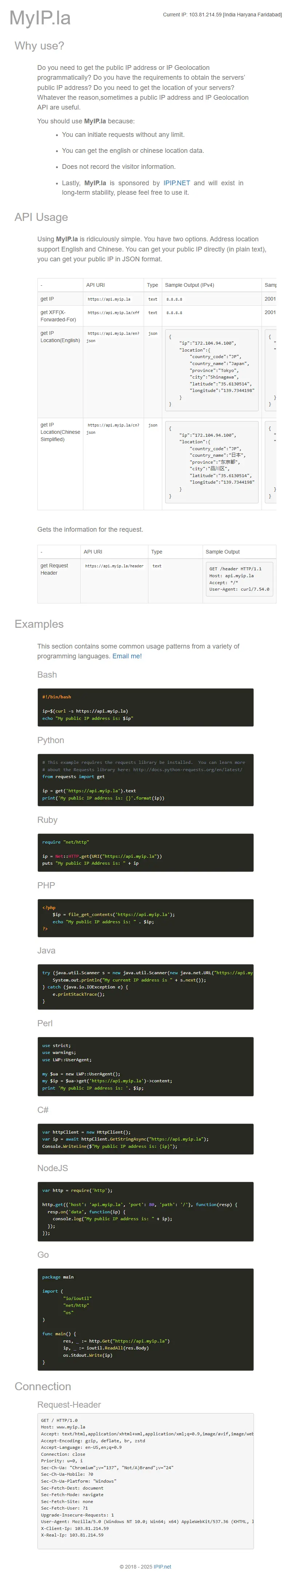291x1586 pixels.
Task: Select the https://api.myip.la/cn?json URI cell
Action: pos(113,428)
